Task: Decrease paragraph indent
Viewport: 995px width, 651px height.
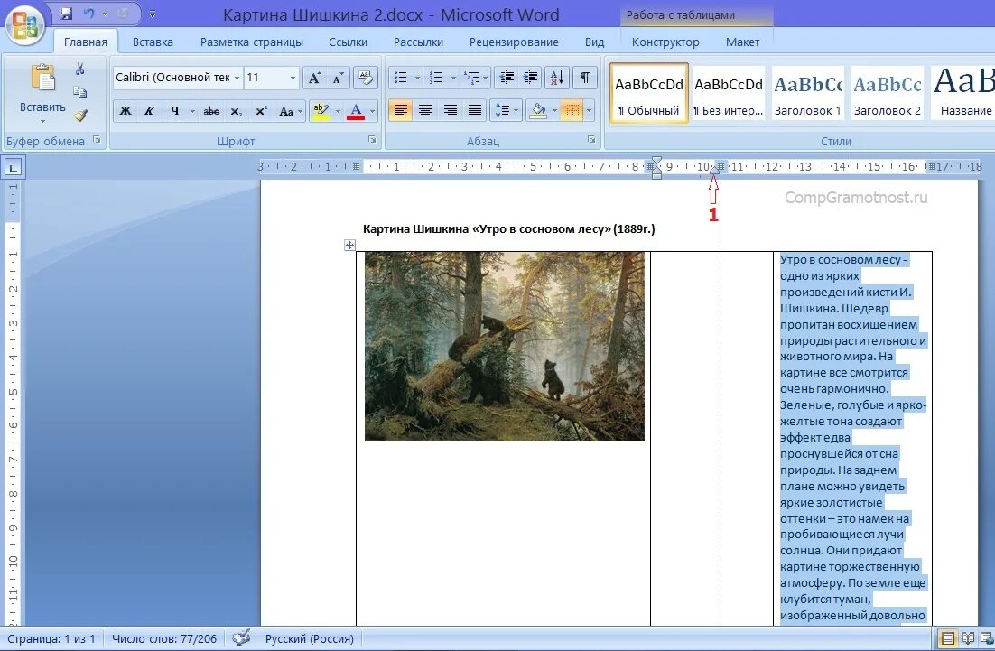Action: 507,78
